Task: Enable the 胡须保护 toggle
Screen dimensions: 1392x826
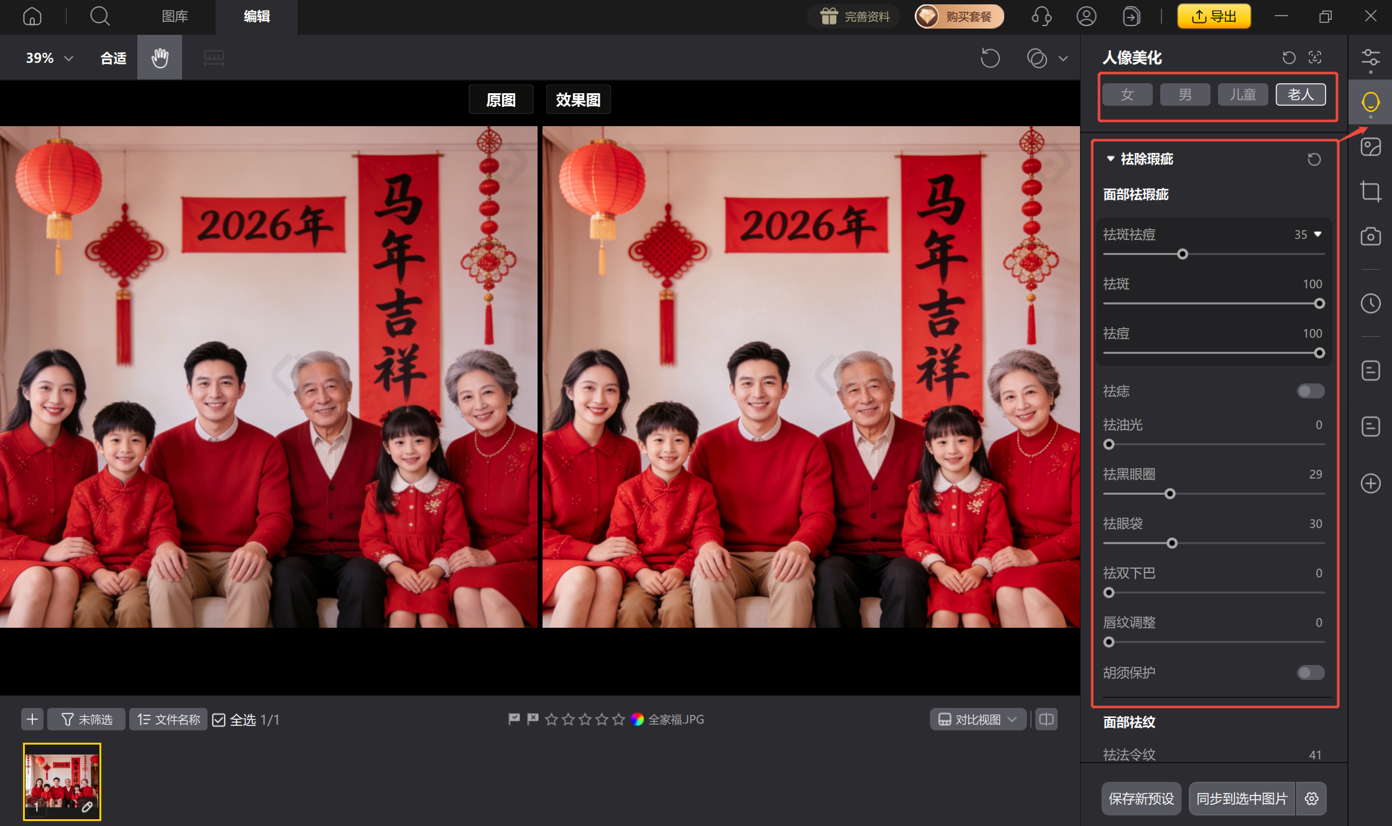Action: (1310, 672)
